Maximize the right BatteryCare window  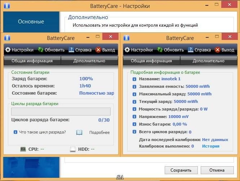coord(217,36)
